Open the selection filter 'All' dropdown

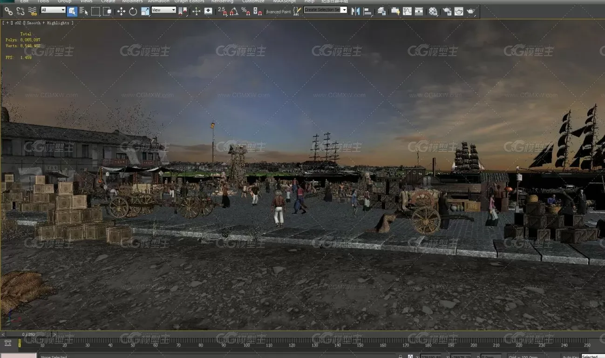pos(53,10)
